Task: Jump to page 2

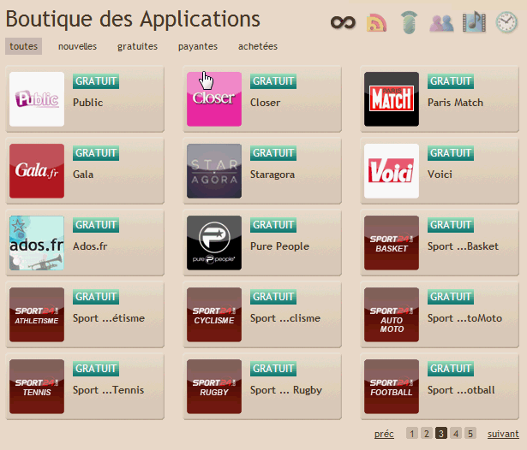Action: [427, 433]
